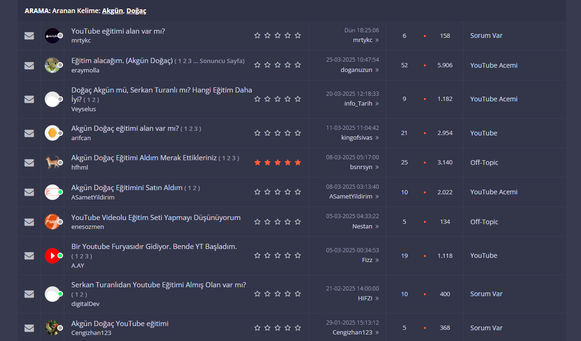Open page 3 of arifcan's thread
581x341 pixels.
tap(197, 128)
